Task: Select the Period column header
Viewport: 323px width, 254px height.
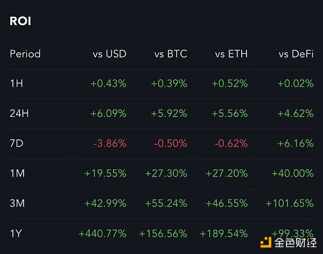Action: pos(25,54)
